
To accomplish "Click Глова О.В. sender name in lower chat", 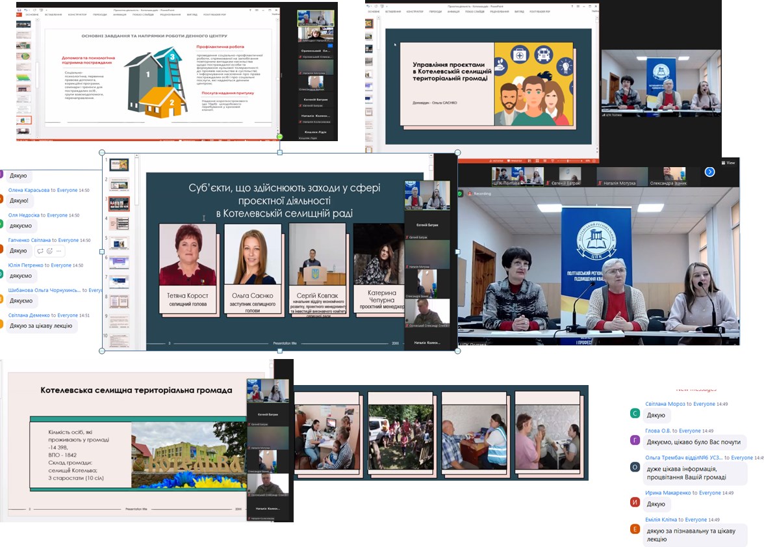I will (x=657, y=431).
